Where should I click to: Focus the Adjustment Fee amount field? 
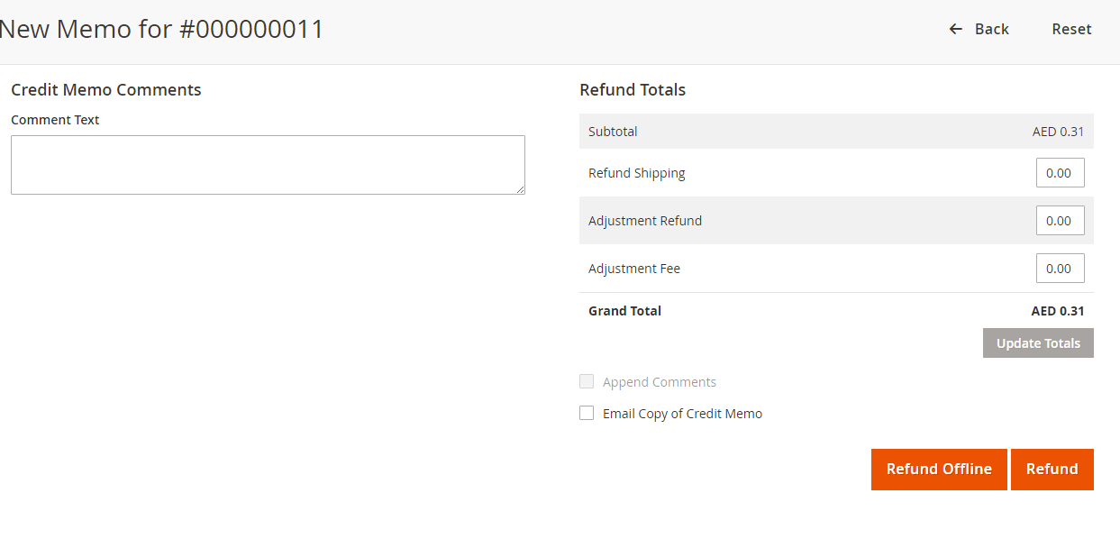tap(1060, 269)
